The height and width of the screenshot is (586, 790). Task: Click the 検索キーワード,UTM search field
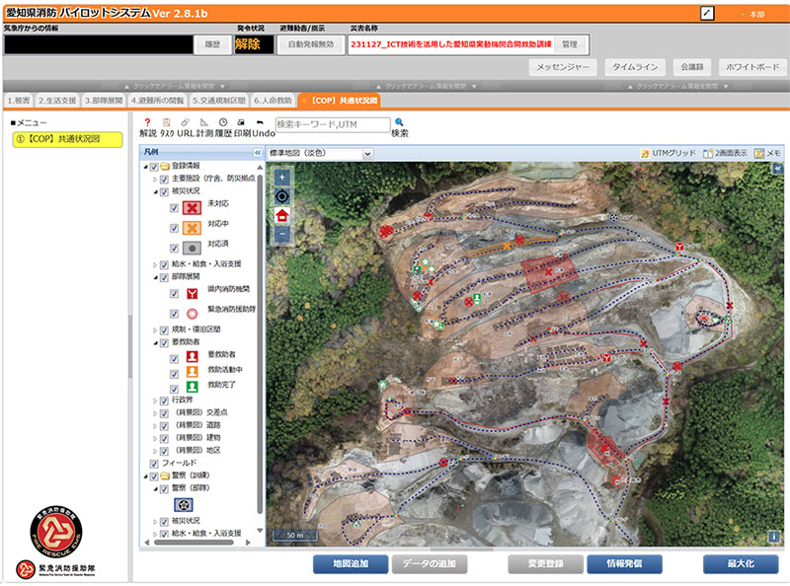(331, 124)
